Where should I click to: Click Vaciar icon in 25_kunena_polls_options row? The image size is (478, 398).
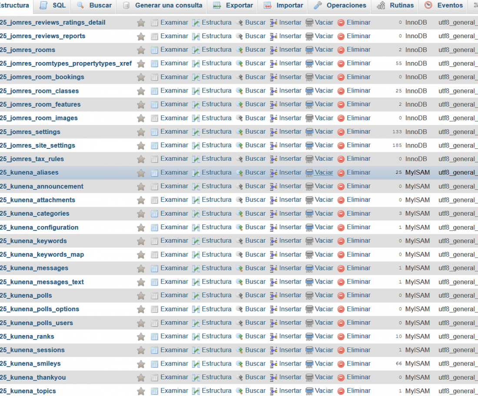coord(309,310)
